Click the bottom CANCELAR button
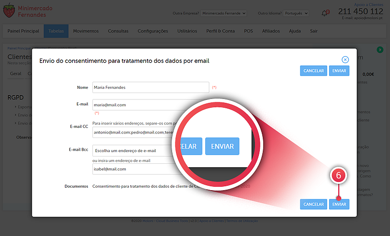Screen dimensions: 390x236 coord(313,204)
